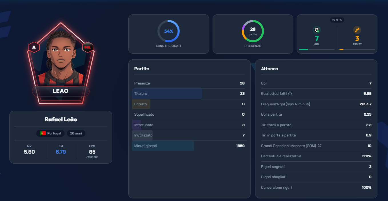Click the 'Frequenza gol (ogni N minuti)' row
The width and height of the screenshot is (388, 201).
pos(316,104)
